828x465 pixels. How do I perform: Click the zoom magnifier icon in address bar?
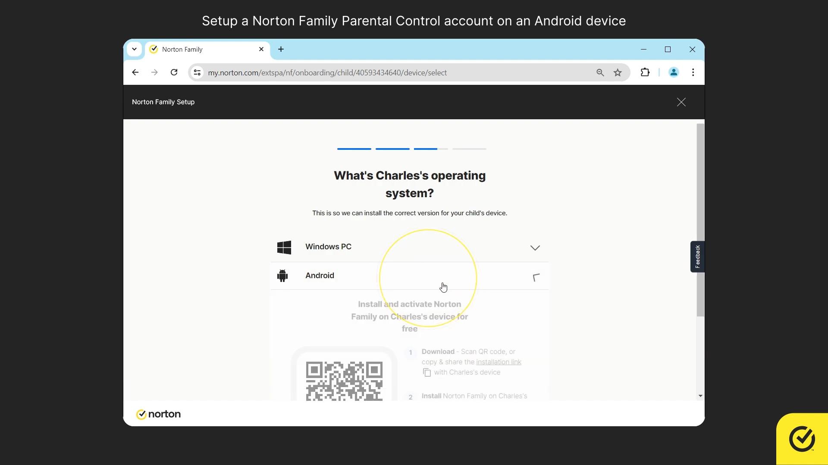click(x=600, y=72)
